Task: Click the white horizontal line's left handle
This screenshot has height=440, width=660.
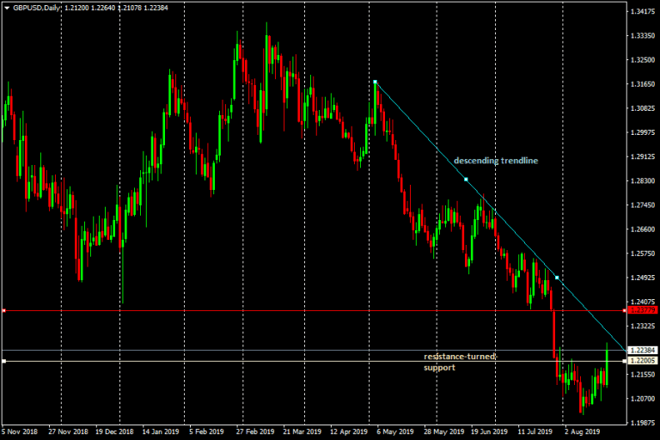Action: click(x=4, y=361)
